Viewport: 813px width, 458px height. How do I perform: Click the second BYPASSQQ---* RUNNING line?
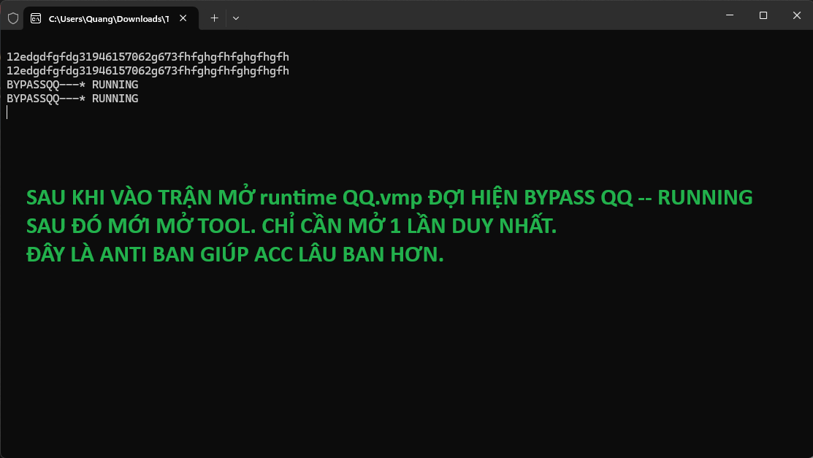72,99
